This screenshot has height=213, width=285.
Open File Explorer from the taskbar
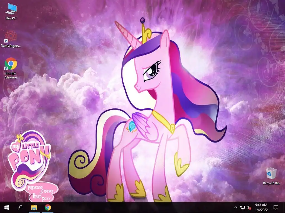34,207
